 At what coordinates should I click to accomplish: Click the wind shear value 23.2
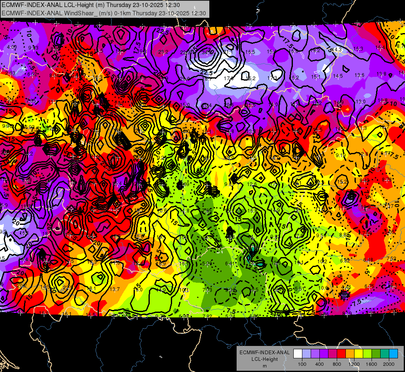pyautogui.click(x=163, y=52)
